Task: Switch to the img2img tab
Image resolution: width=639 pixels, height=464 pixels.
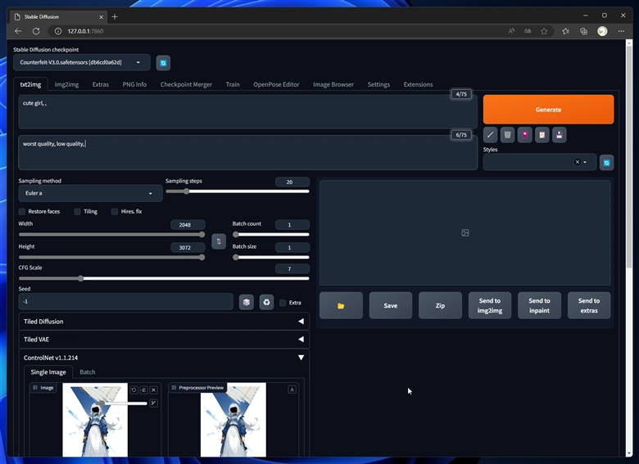Action: point(66,84)
